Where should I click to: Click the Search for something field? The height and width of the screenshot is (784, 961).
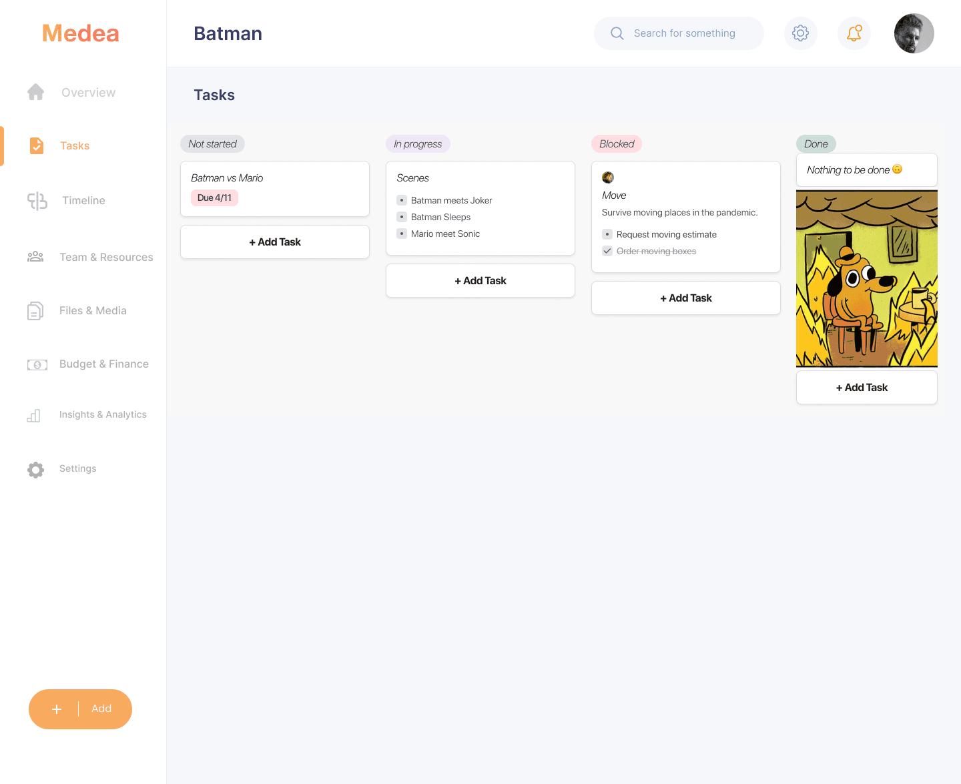[684, 33]
